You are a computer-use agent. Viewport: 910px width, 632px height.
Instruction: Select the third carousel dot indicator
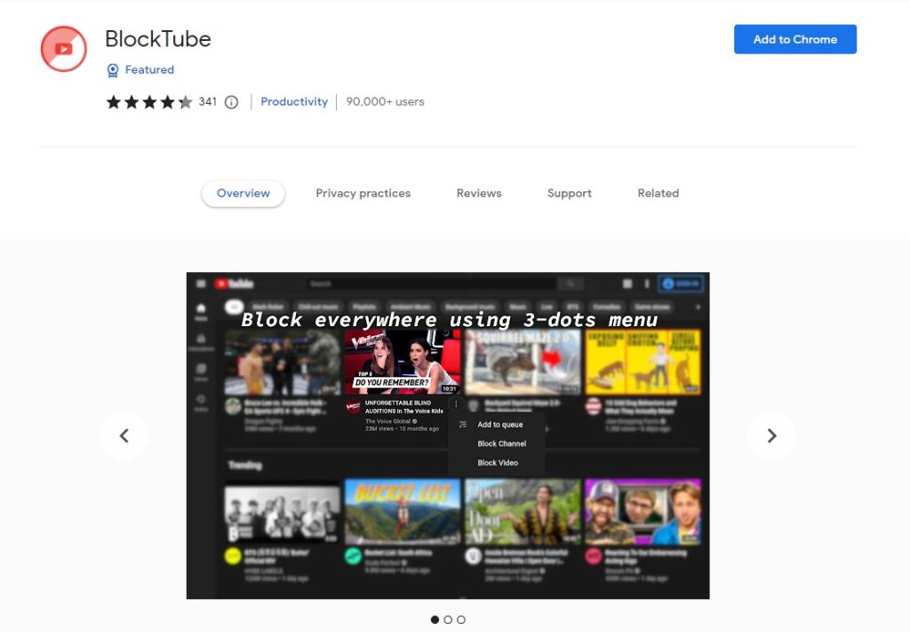(x=461, y=620)
